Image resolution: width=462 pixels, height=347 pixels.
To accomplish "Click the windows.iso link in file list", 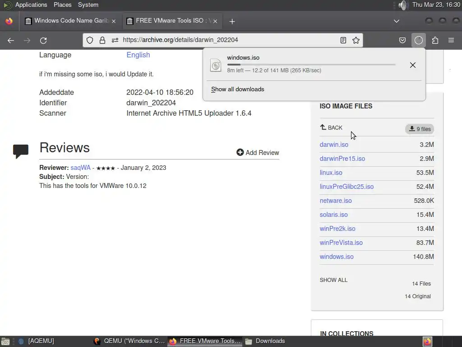I will [337, 257].
